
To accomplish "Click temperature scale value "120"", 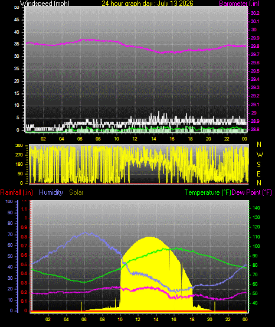I will tap(256, 227).
